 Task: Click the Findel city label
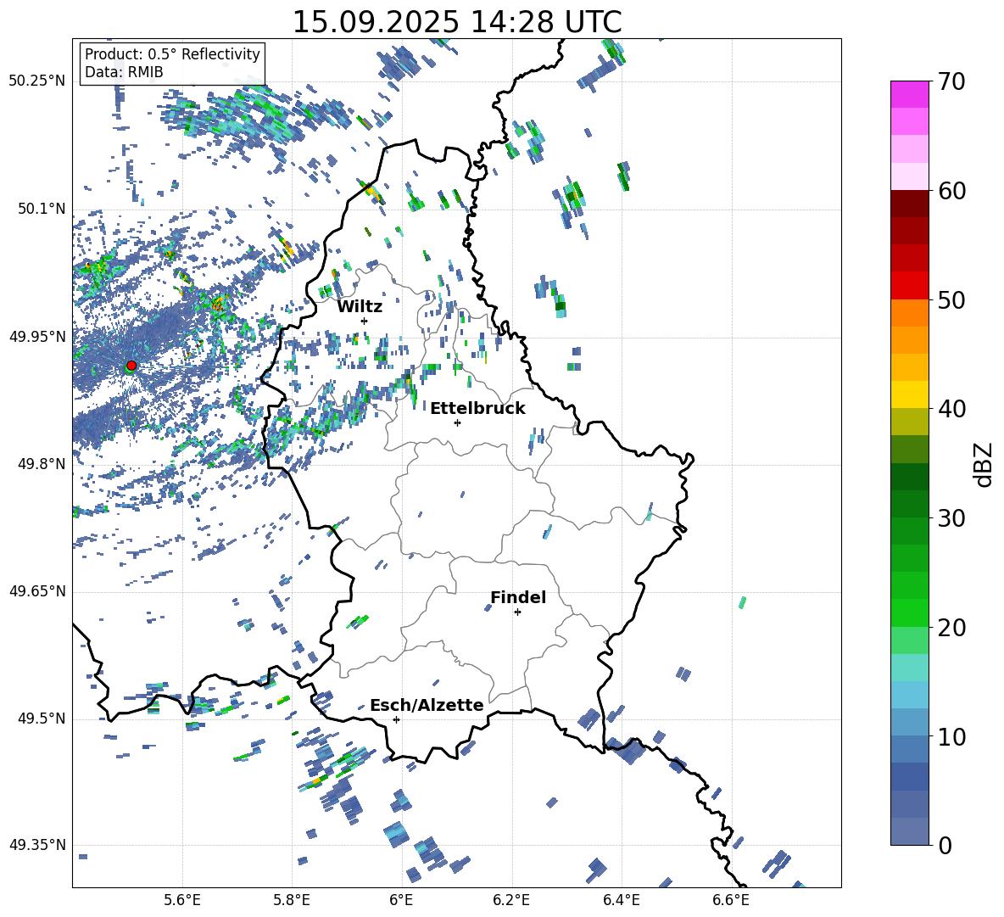518,597
